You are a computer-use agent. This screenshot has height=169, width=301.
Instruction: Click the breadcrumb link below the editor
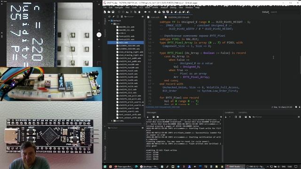tap(163, 107)
